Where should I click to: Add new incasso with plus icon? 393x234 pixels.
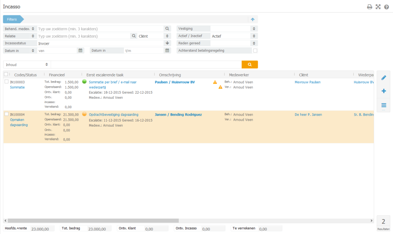point(384,91)
